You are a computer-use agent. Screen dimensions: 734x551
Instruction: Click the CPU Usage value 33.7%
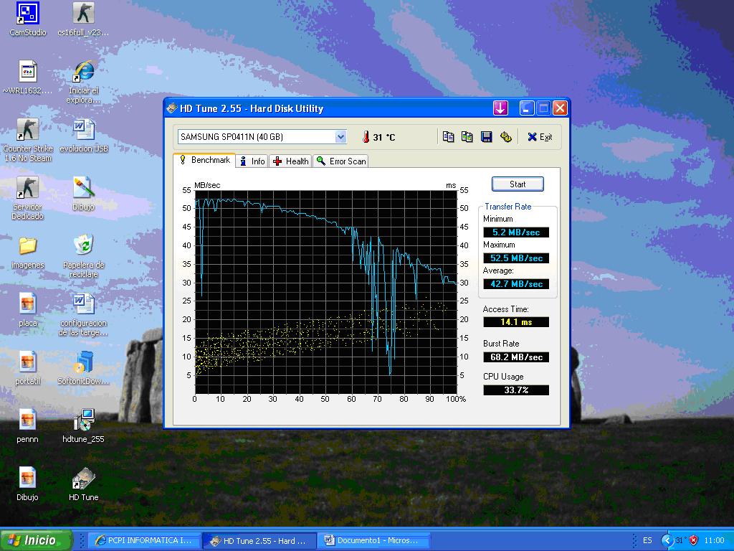coord(516,390)
